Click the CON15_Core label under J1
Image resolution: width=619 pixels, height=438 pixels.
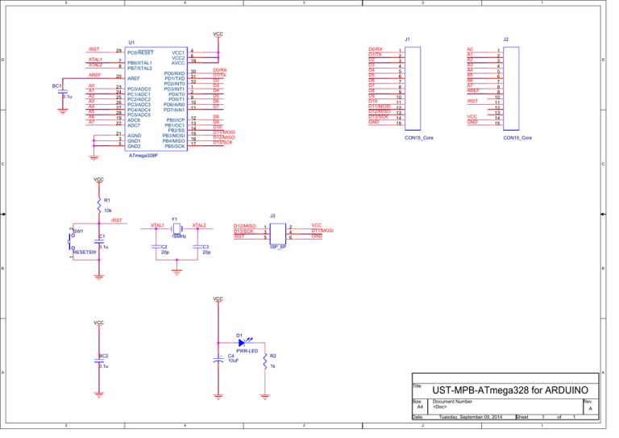tap(419, 138)
